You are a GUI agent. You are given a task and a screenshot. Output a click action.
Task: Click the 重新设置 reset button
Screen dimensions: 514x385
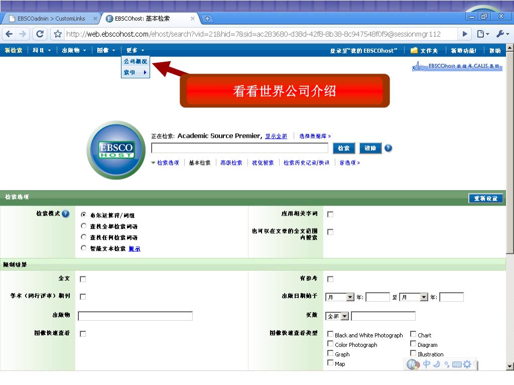[486, 199]
